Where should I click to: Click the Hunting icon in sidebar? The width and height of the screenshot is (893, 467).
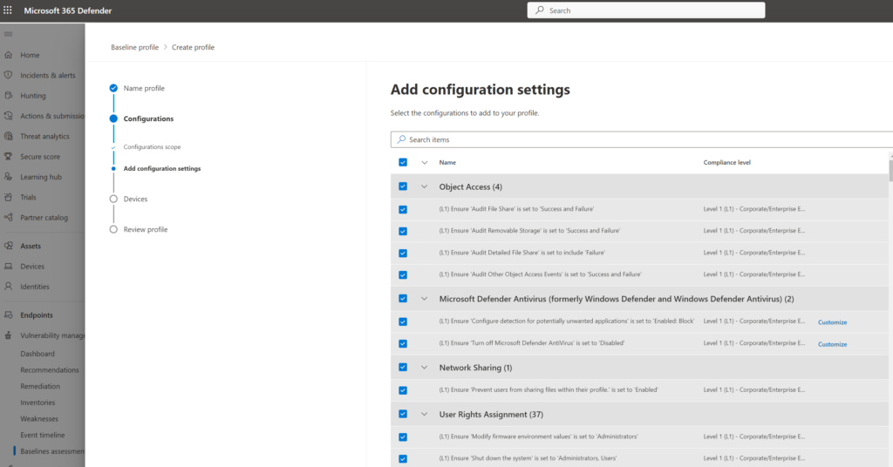tap(8, 96)
